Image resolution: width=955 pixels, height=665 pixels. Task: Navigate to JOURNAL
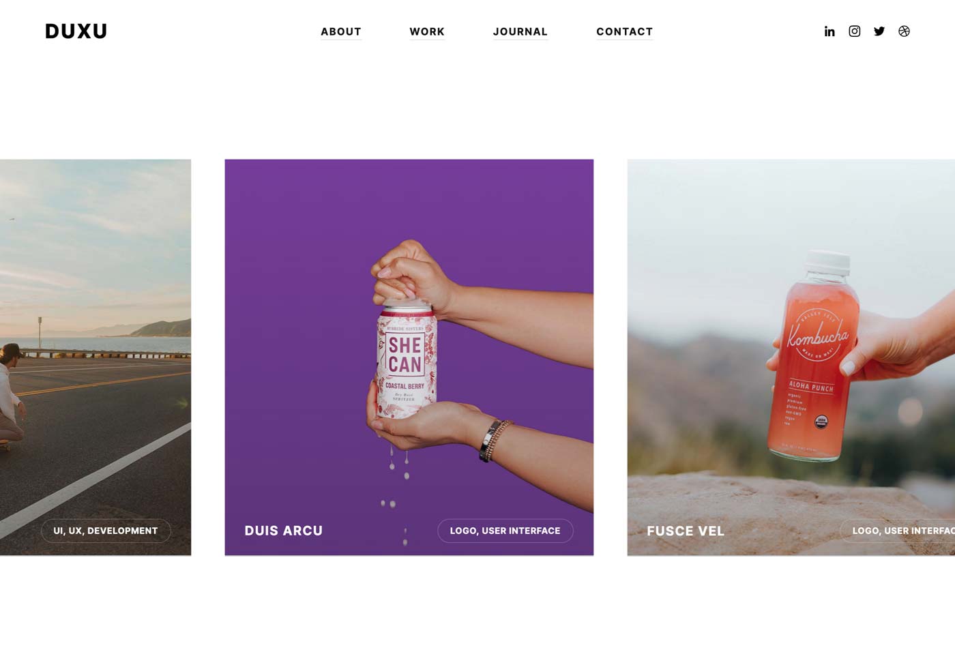[520, 31]
